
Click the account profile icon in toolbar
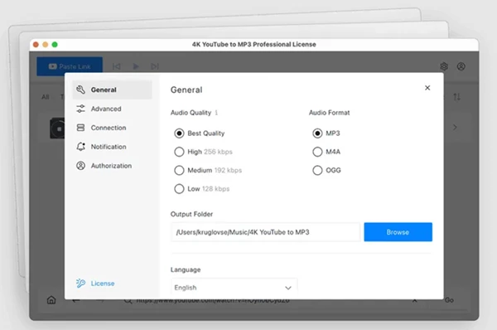(x=461, y=66)
